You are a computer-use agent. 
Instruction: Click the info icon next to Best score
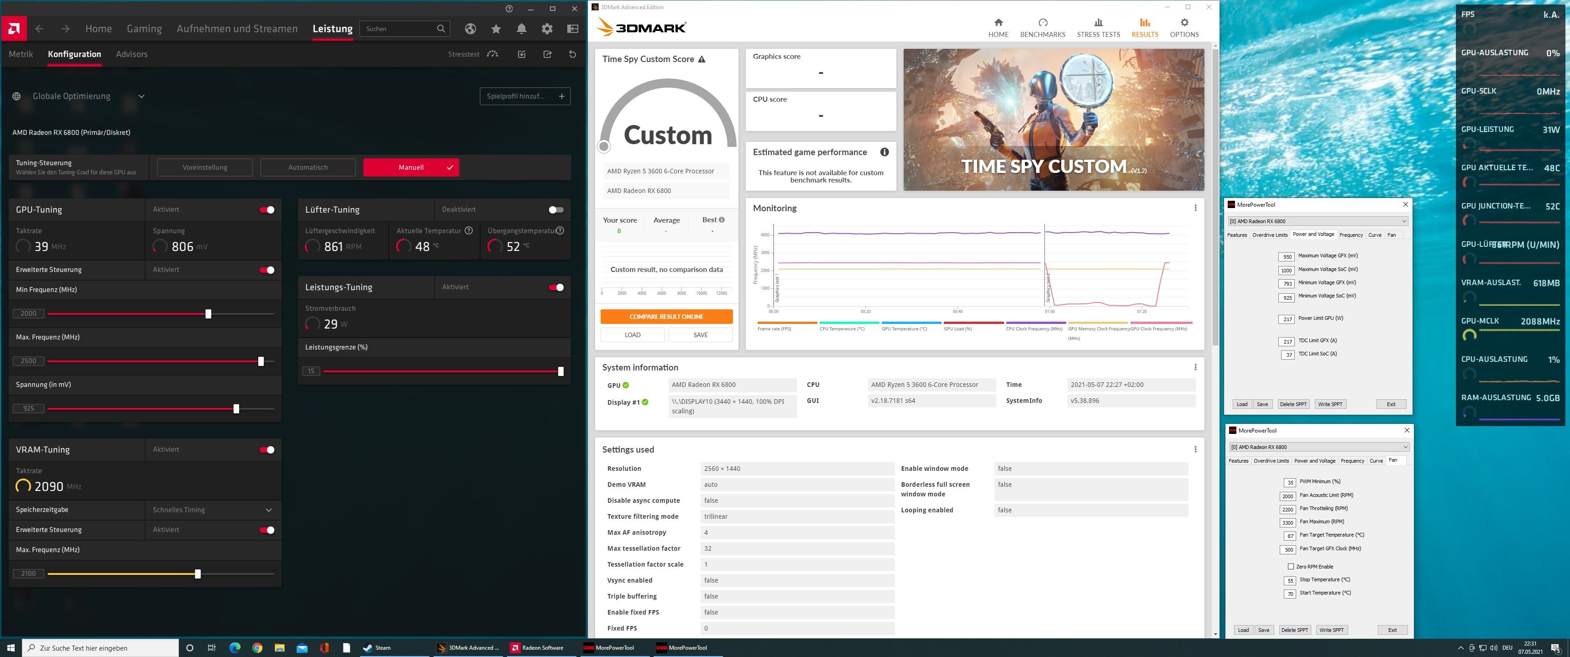(722, 219)
